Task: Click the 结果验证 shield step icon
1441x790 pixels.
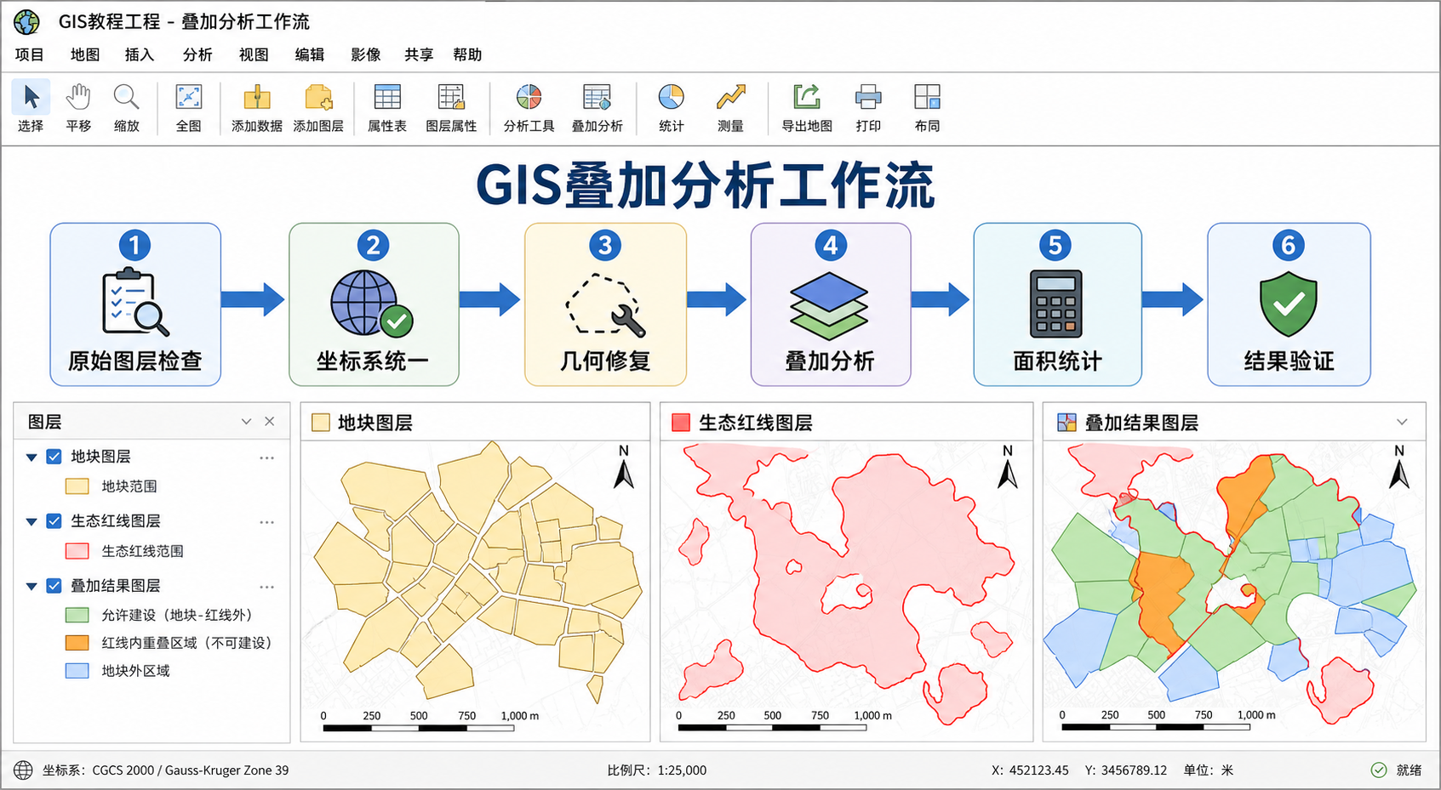Action: [x=1288, y=304]
